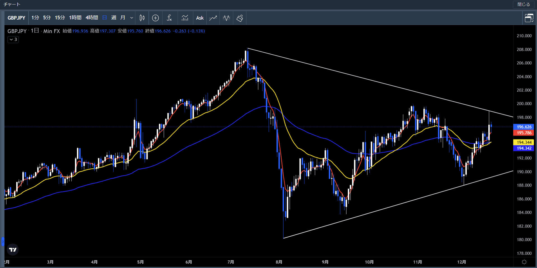This screenshot has width=537, height=268.
Task: Click the 12月 label on time axis
Action: point(461,262)
